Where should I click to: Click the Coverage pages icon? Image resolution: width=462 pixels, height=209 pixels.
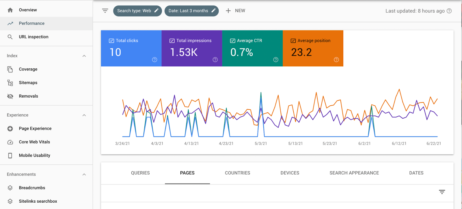pos(10,69)
